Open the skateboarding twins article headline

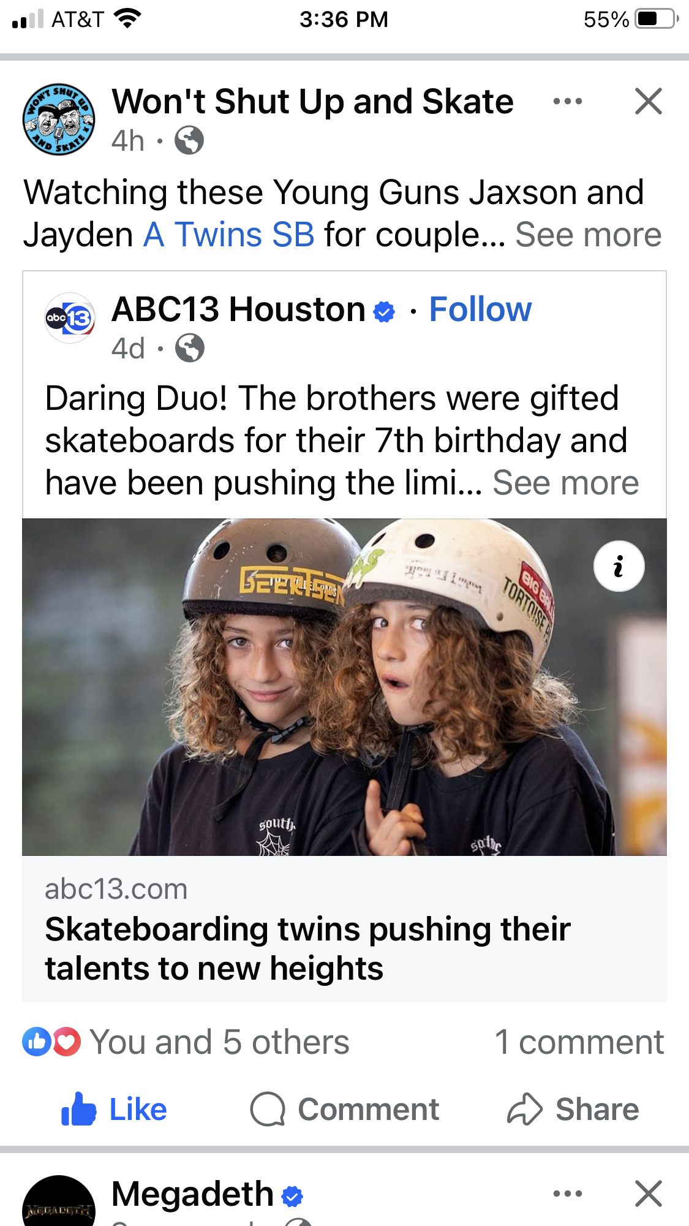pos(307,948)
